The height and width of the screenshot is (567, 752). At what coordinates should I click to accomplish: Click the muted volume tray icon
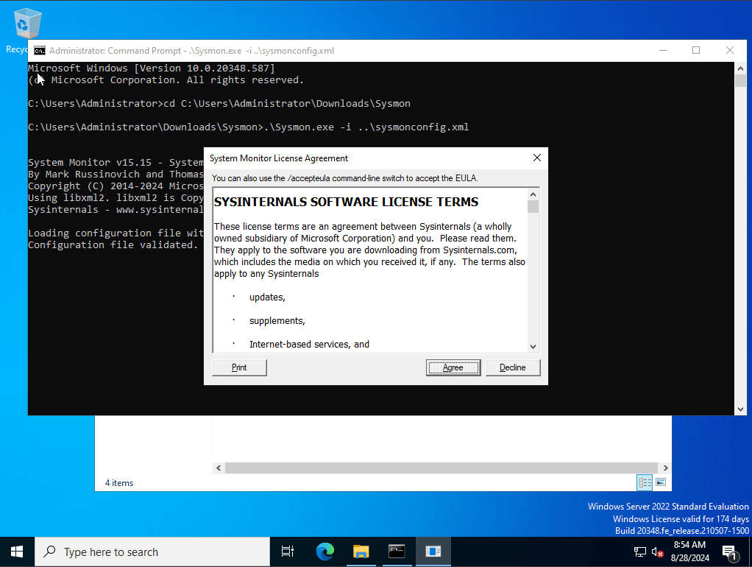click(657, 552)
